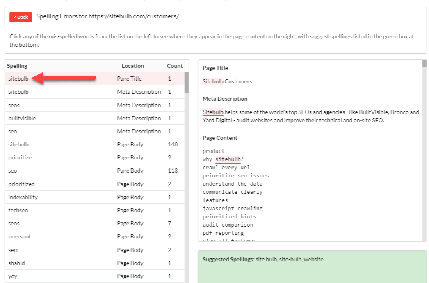The image size is (429, 283).
Task: Select seos row in Meta Description
Action: click(x=95, y=105)
